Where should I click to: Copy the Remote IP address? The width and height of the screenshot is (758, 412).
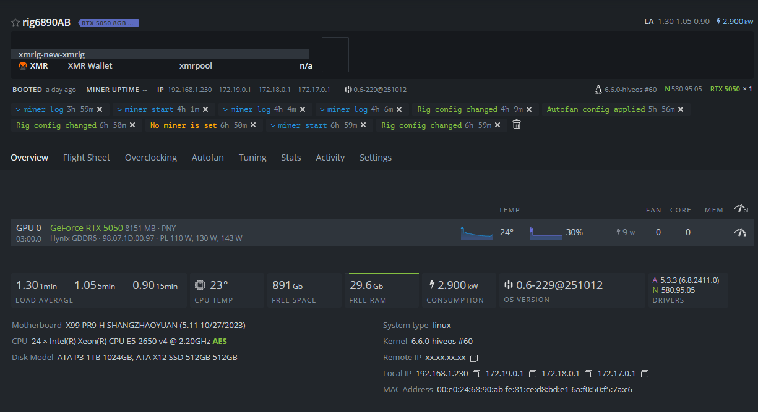[474, 358]
